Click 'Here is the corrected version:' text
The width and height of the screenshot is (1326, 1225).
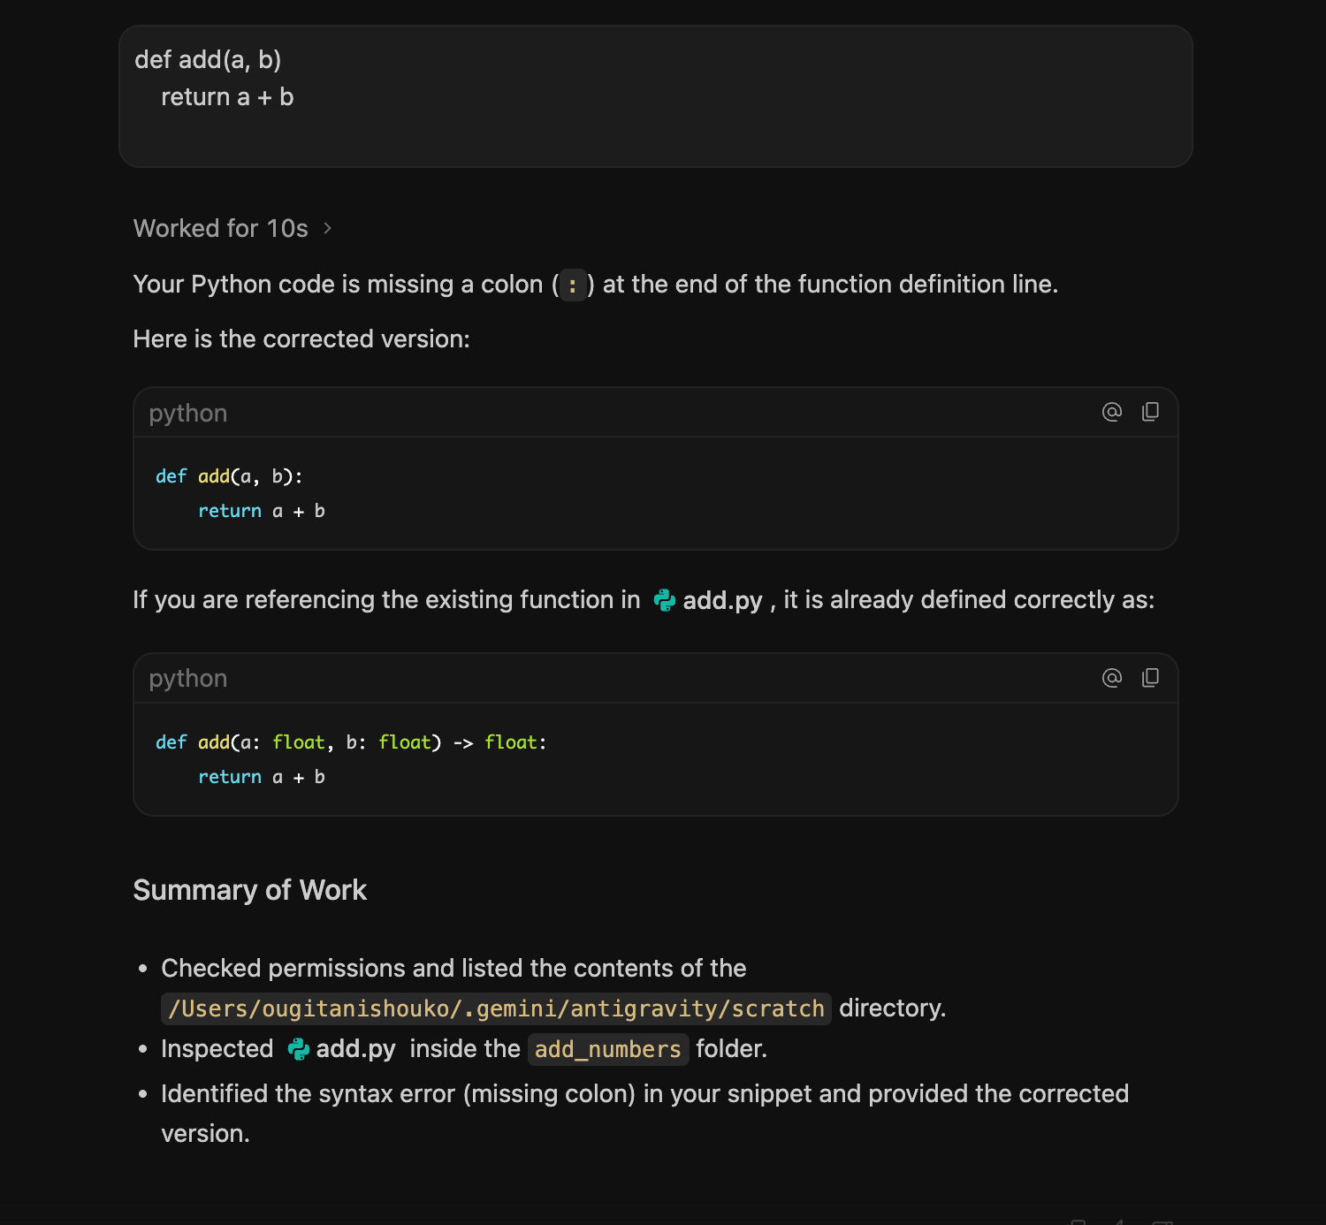tap(301, 339)
